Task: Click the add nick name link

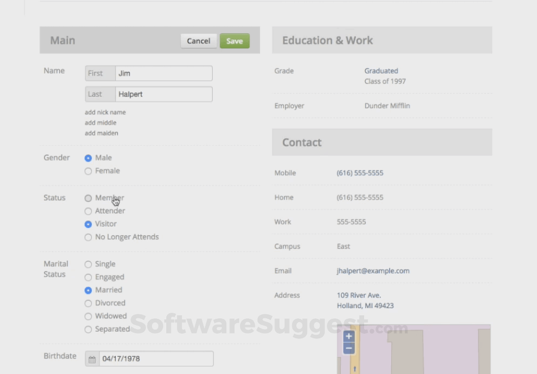Action: click(105, 112)
